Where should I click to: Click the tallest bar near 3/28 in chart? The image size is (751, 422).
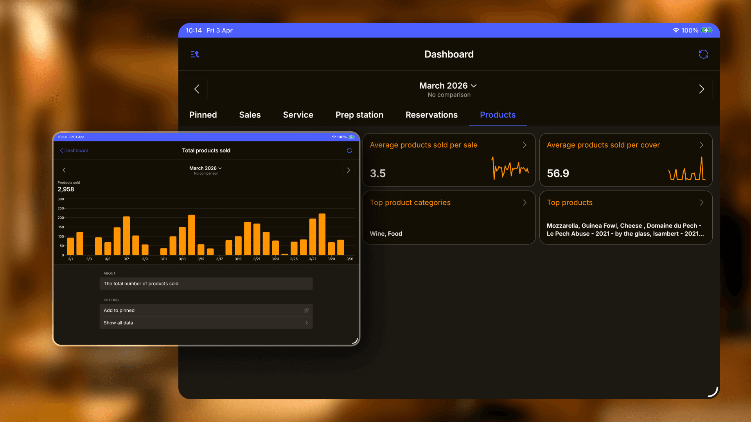pyautogui.click(x=322, y=234)
